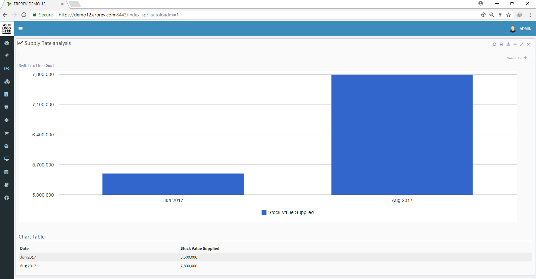Click the Supply Rate analysis title chart icon
Image resolution: width=536 pixels, height=279 pixels.
[x=20, y=43]
